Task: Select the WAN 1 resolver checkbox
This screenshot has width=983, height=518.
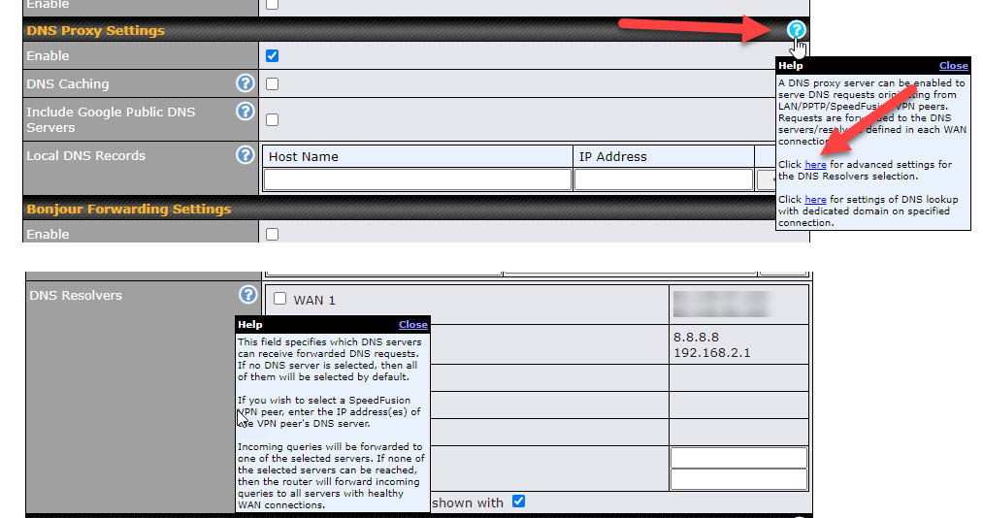Action: 280,299
